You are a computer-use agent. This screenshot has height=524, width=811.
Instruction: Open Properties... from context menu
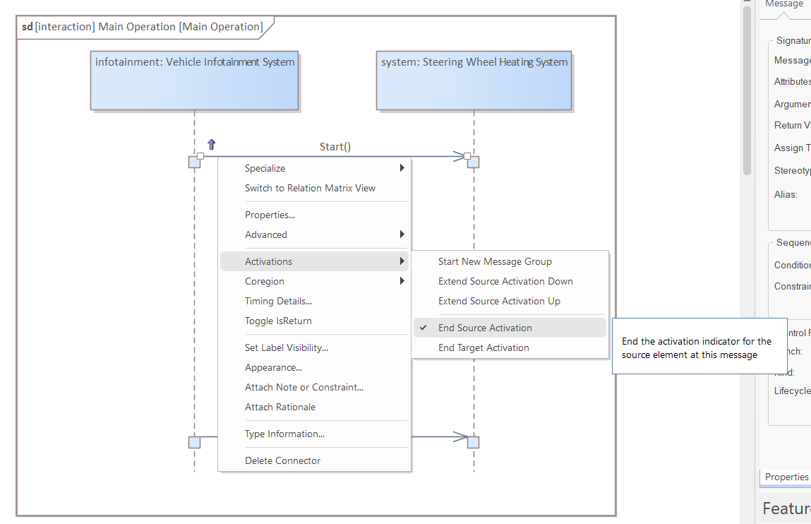click(x=270, y=215)
